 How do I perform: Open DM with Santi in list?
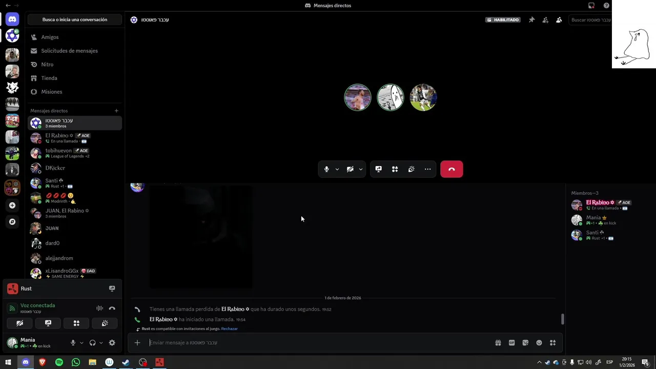point(75,183)
